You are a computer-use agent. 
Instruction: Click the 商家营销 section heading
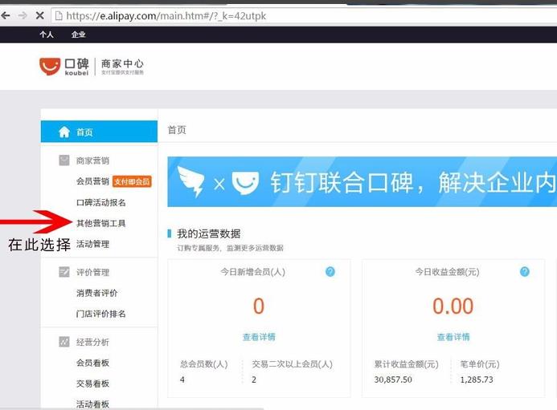[x=92, y=160]
